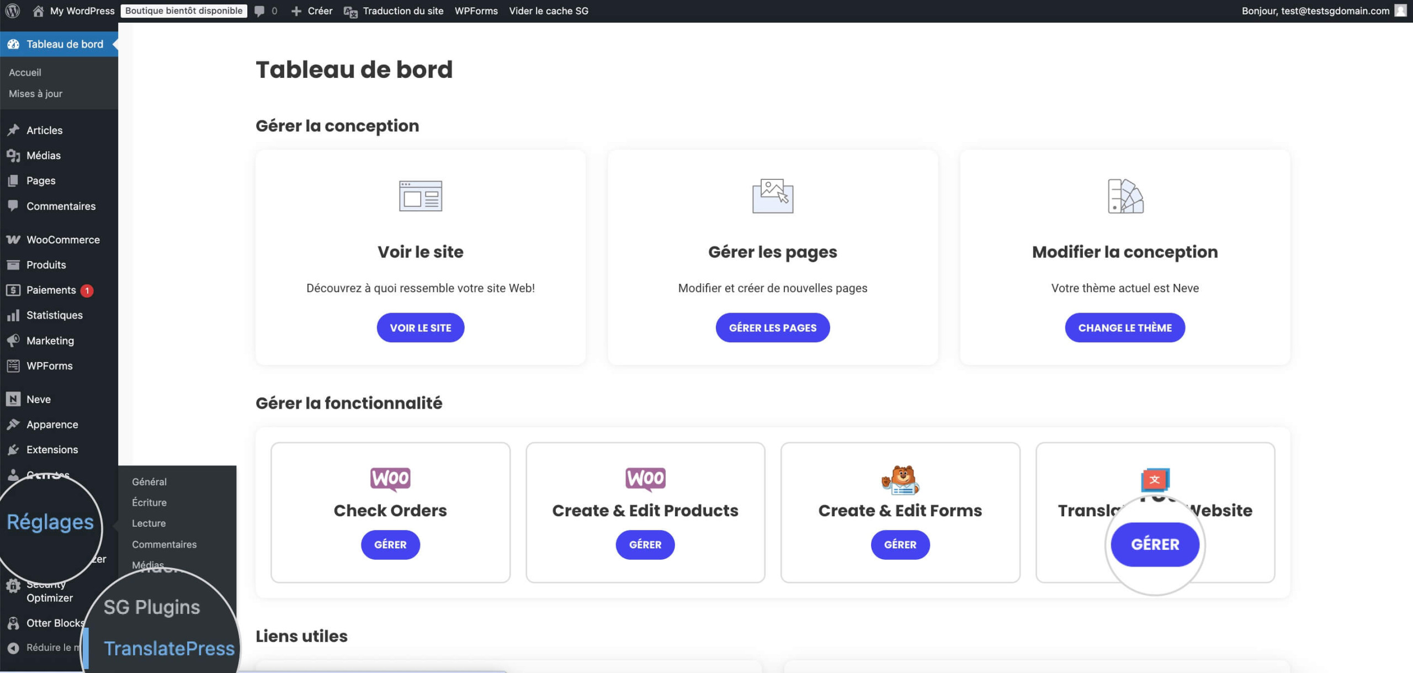Click the Traduction du site translate icon
This screenshot has width=1413, height=673.
[x=350, y=11]
